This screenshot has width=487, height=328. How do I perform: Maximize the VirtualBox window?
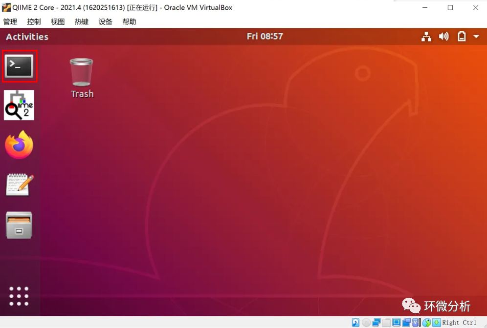(450, 7)
